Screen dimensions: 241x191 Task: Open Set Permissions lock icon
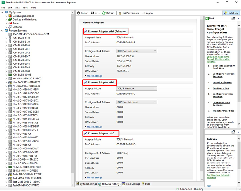120,13
